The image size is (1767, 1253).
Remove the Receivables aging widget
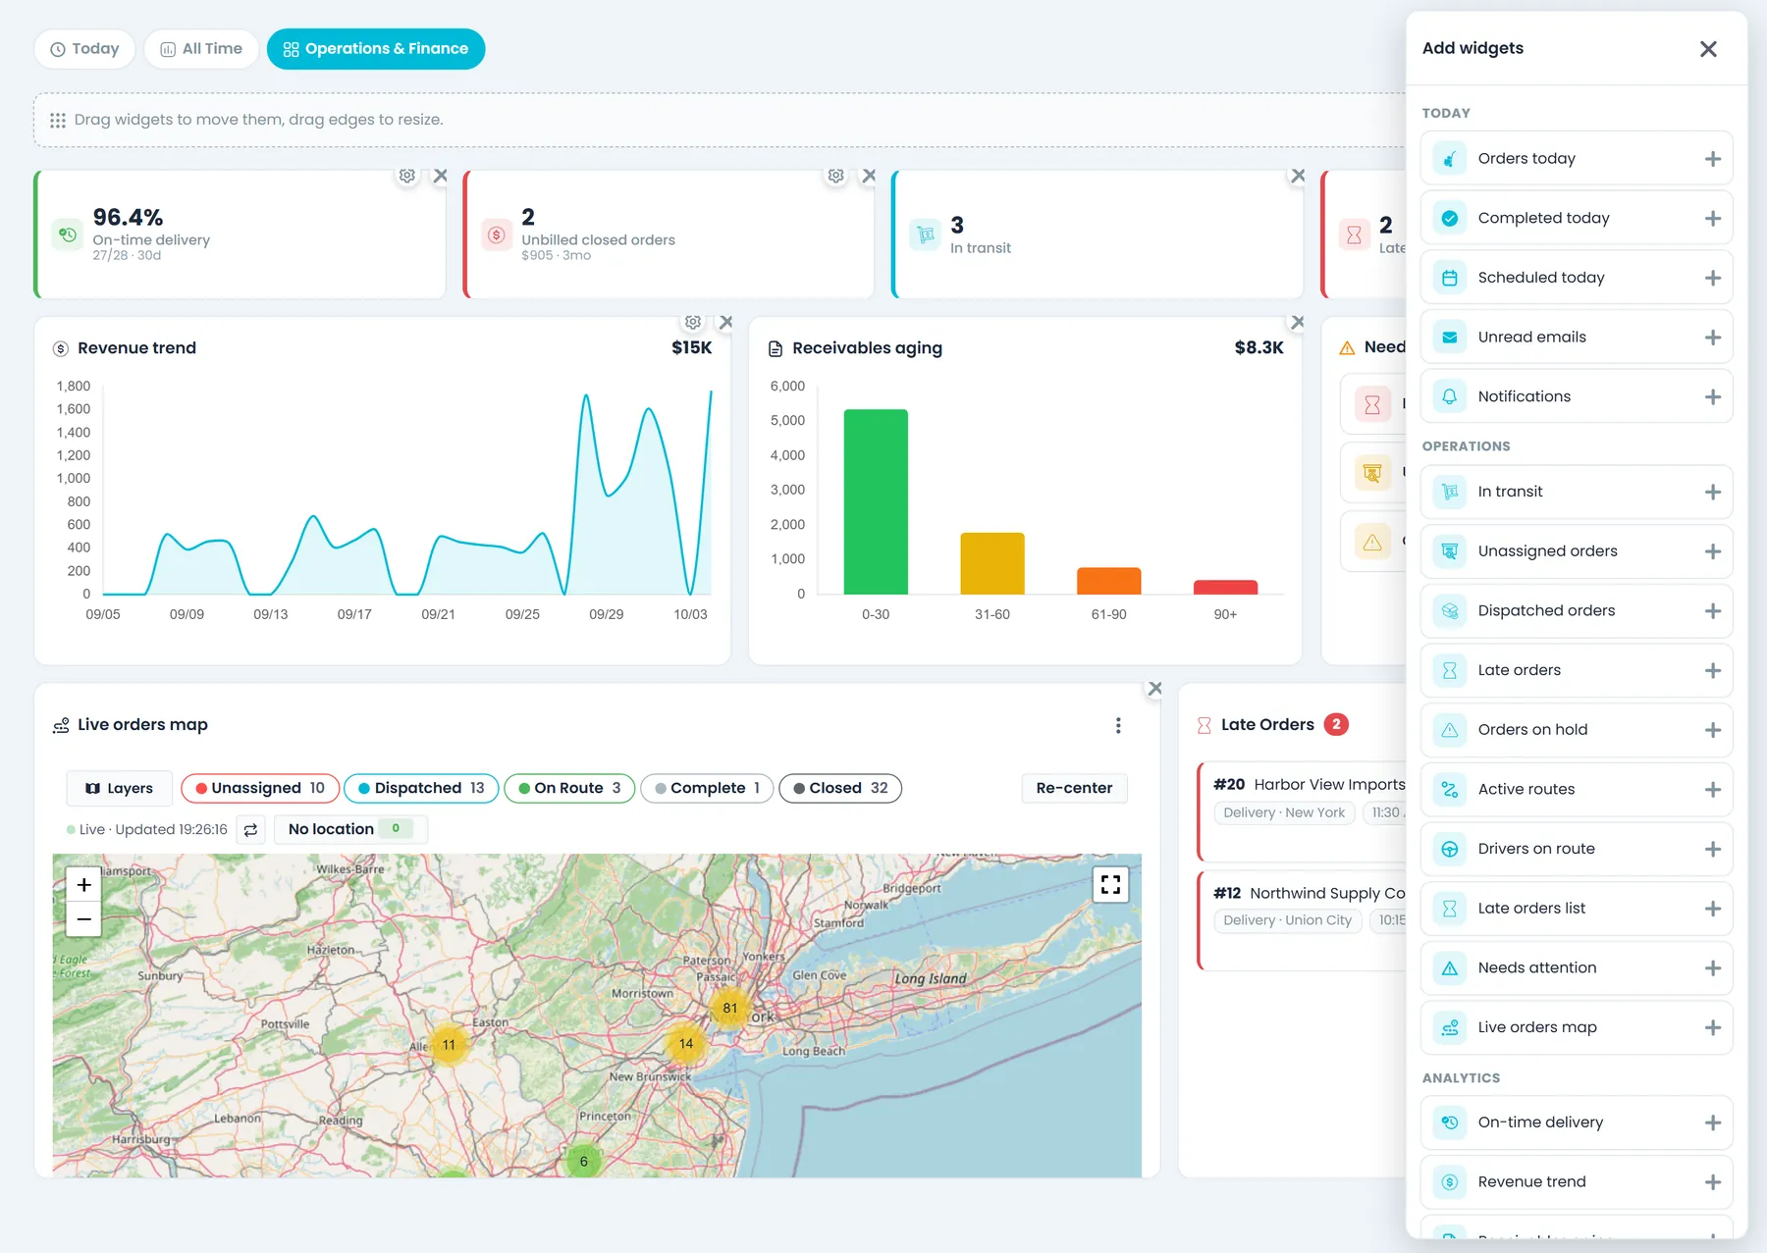[1298, 322]
